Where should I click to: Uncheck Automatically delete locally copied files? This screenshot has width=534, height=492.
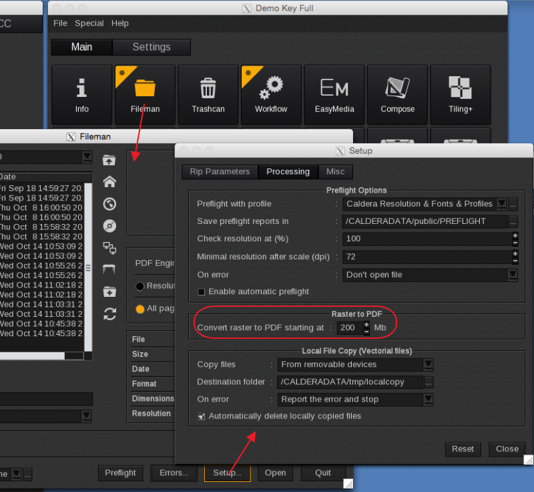tap(202, 416)
